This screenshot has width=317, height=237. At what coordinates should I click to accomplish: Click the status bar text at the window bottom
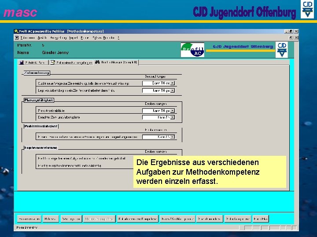point(27,227)
